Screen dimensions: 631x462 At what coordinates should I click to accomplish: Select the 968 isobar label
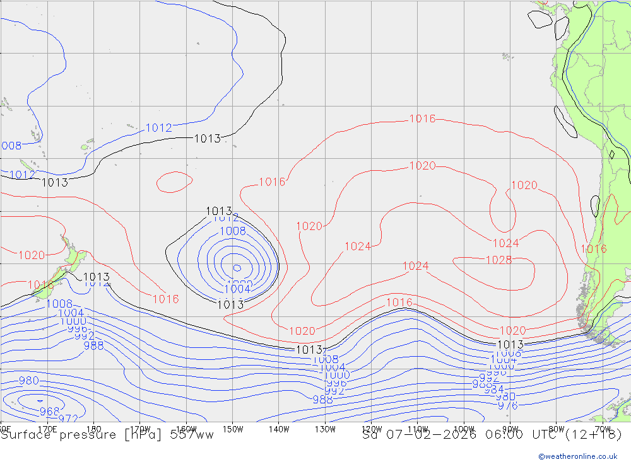click(49, 412)
